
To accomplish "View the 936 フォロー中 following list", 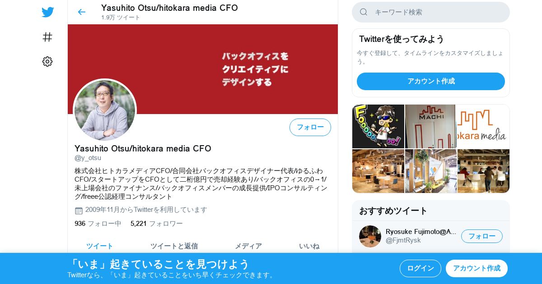I will pos(98,224).
